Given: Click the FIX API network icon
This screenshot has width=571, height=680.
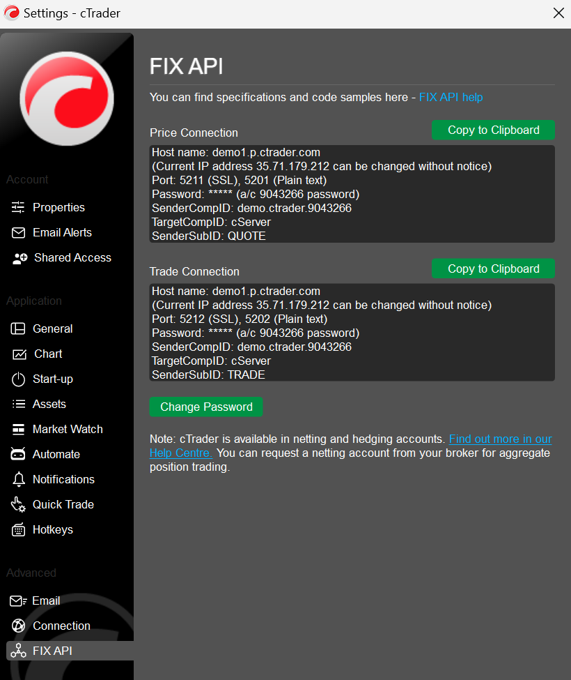Looking at the screenshot, I should coord(18,651).
